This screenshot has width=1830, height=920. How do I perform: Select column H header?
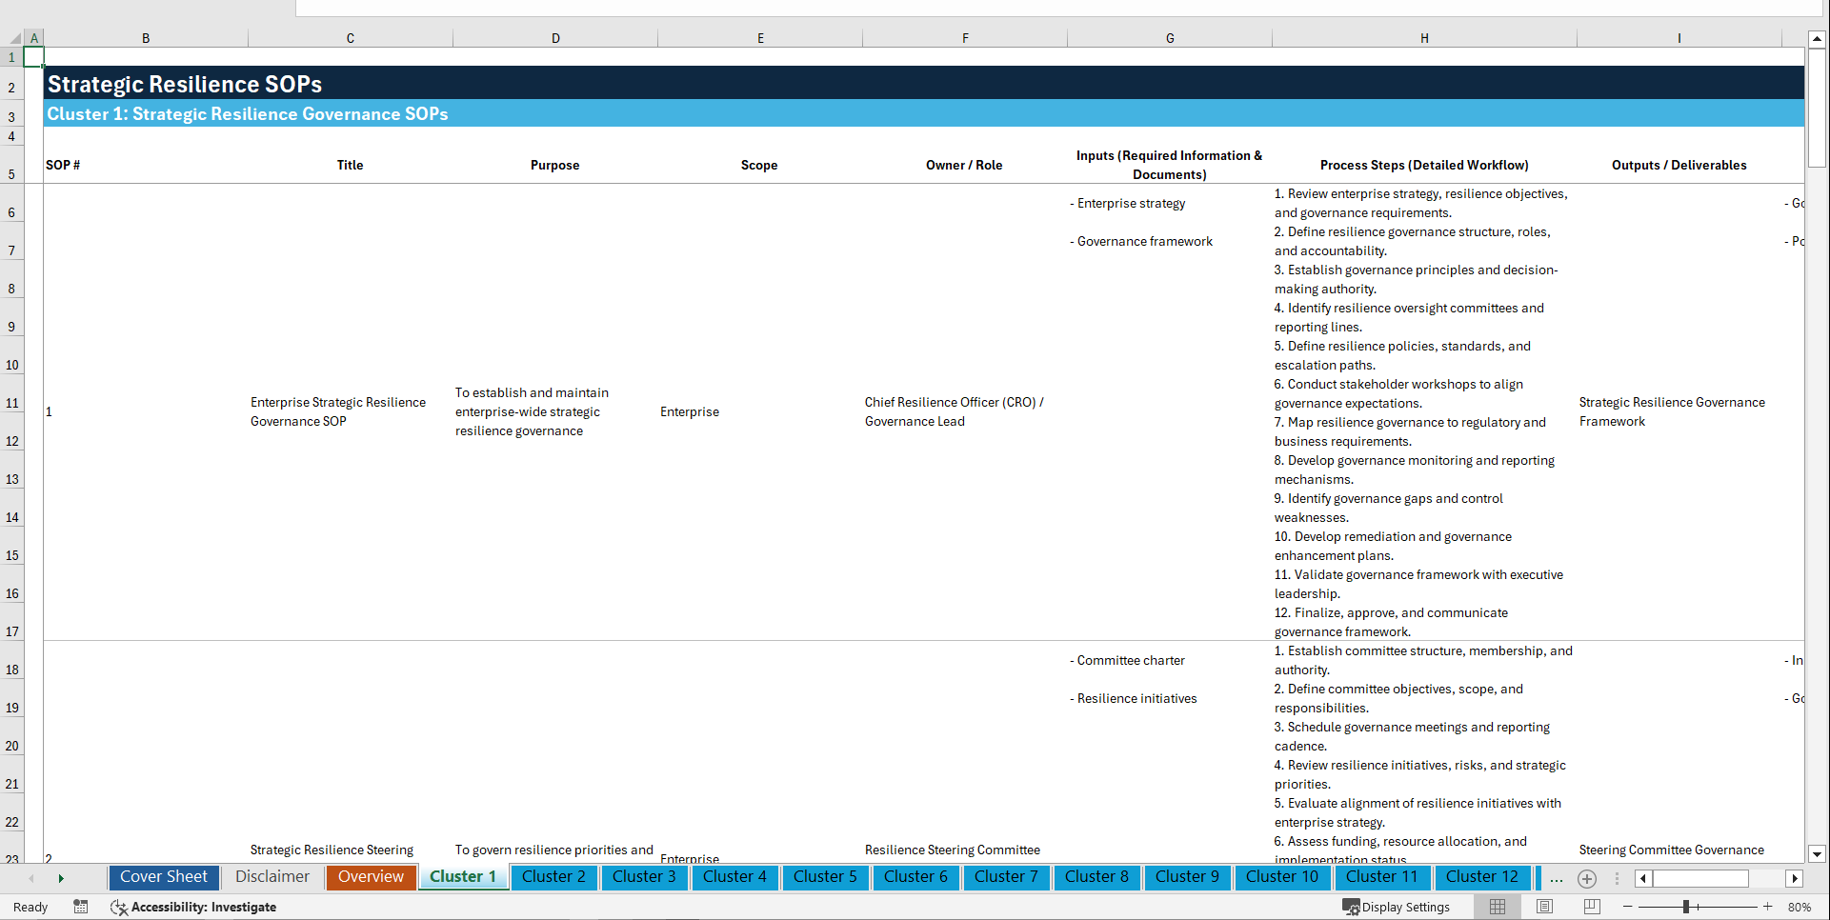point(1424,38)
